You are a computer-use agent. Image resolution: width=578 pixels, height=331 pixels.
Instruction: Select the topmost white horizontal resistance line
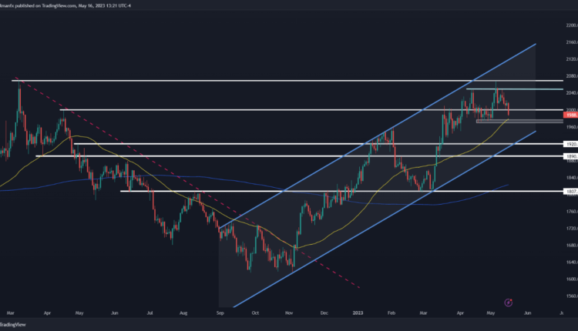pyautogui.click(x=231, y=80)
